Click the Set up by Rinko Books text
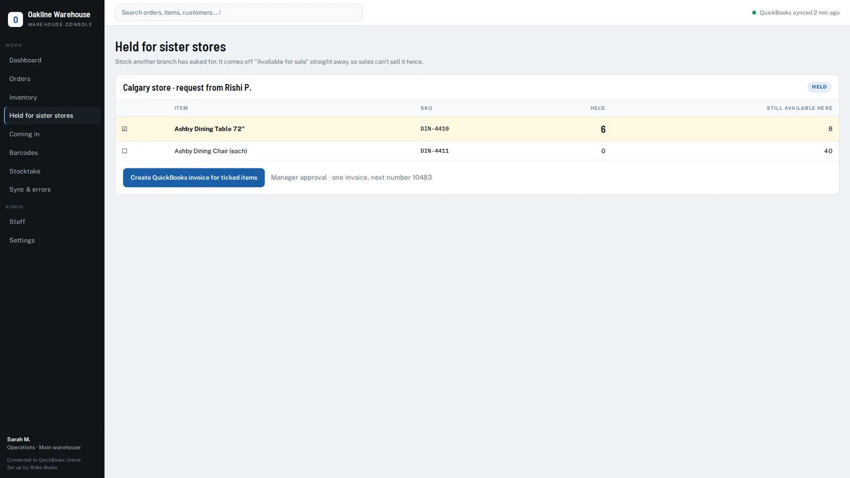Image resolution: width=850 pixels, height=478 pixels. (32, 468)
